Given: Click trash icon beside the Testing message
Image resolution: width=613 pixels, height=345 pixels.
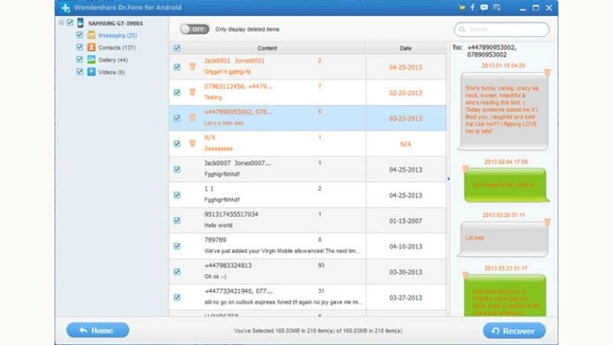Looking at the screenshot, I should [x=192, y=93].
